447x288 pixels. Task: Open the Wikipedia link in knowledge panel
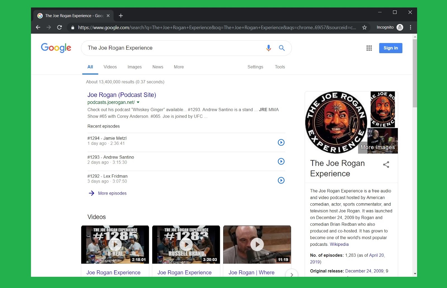click(339, 244)
